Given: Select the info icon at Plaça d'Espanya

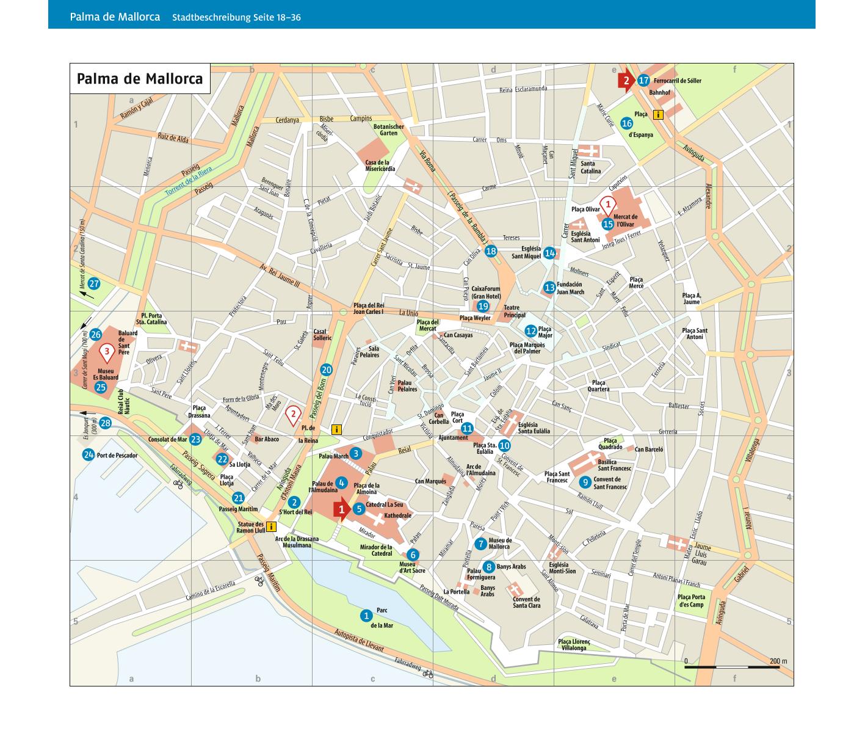Looking at the screenshot, I should click(x=658, y=114).
